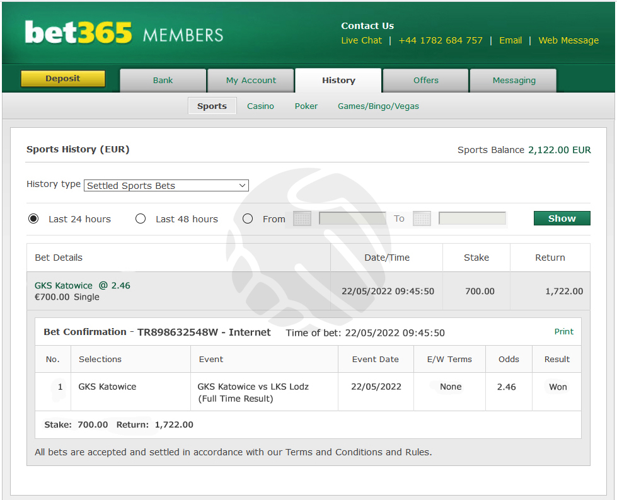Print the bet confirmation
Viewport: 617px width, 500px height.
pyautogui.click(x=564, y=332)
